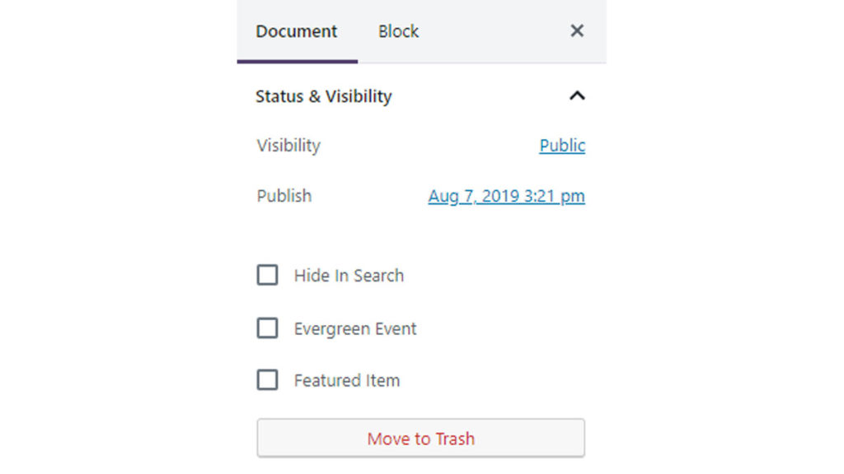This screenshot has height=474, width=844.
Task: Collapse the Status & Visibility chevron arrow
Action: click(x=577, y=95)
